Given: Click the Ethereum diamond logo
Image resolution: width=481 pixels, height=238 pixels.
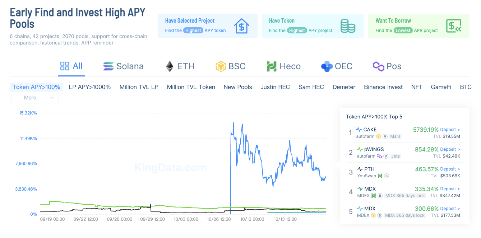Looking at the screenshot, I should [170, 66].
